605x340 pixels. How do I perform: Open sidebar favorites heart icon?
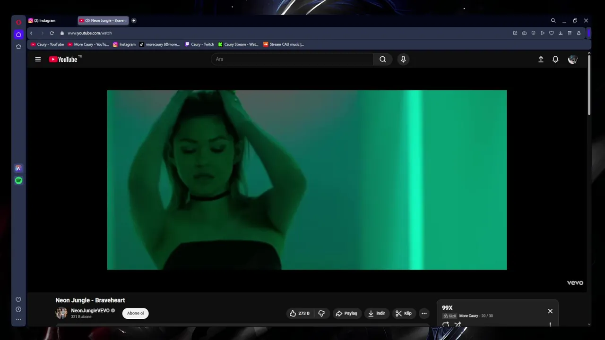18,299
